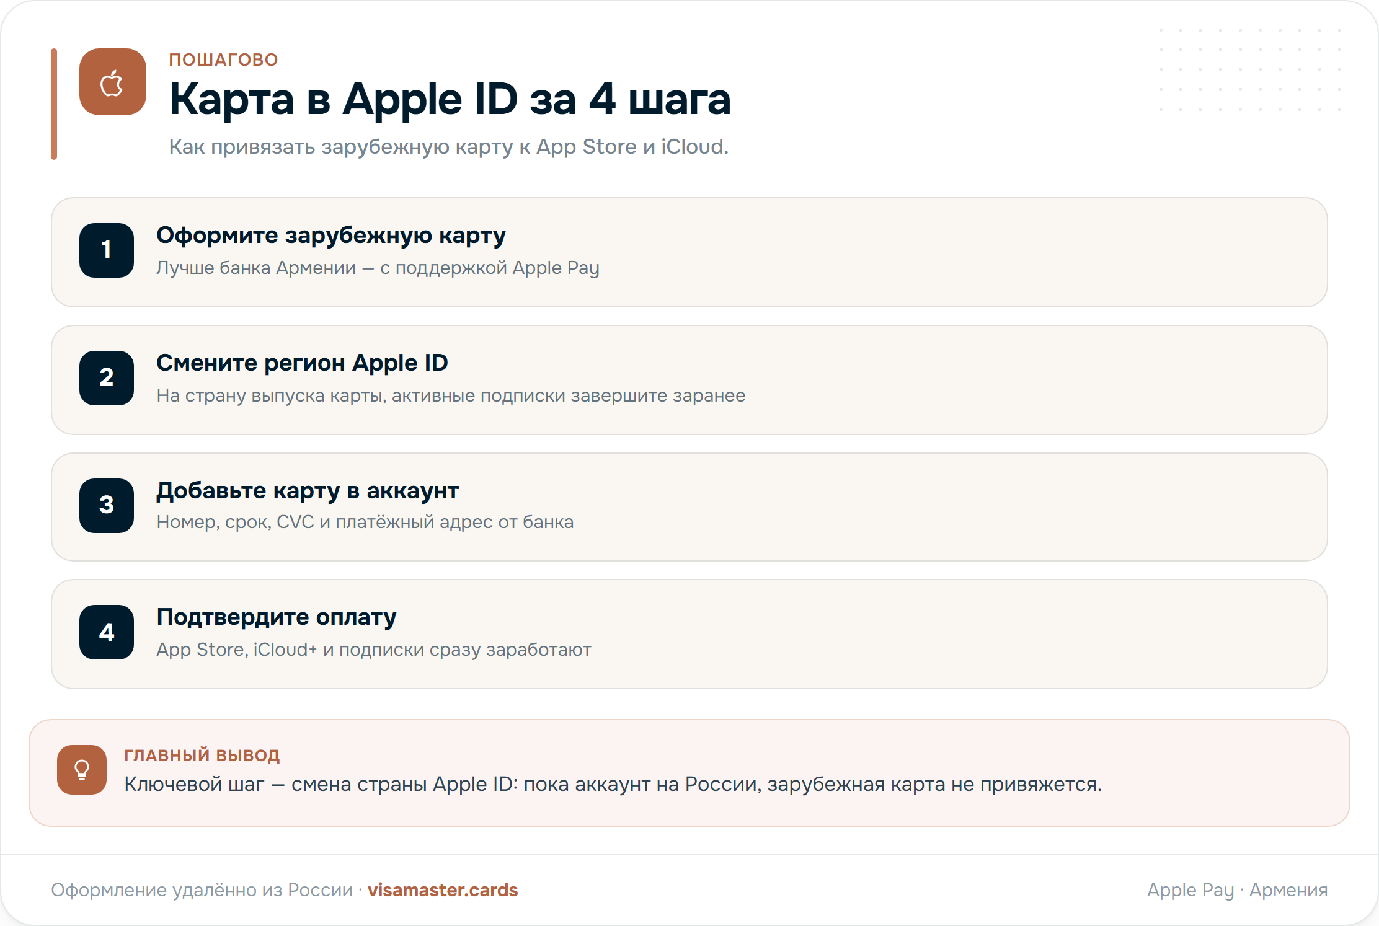Click the 'ГЛАВНЫЙ ВЫВОД' heading
The width and height of the screenshot is (1379, 926).
pos(202,755)
